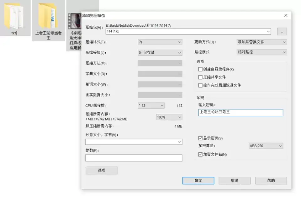Click the archive name field 114 7.7z
Image resolution: width=301 pixels, height=199 pixels.
click(x=188, y=31)
